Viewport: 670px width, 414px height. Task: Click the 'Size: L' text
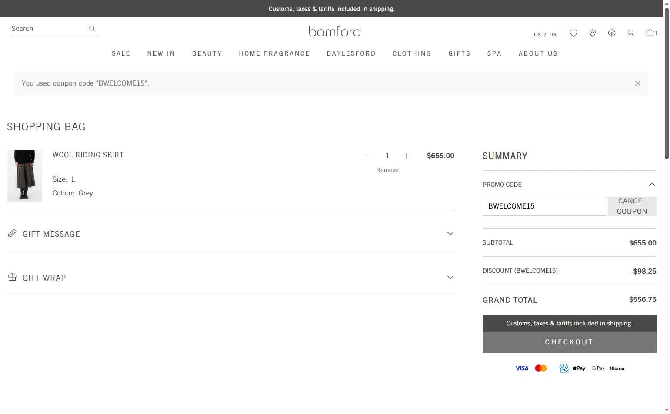64,179
